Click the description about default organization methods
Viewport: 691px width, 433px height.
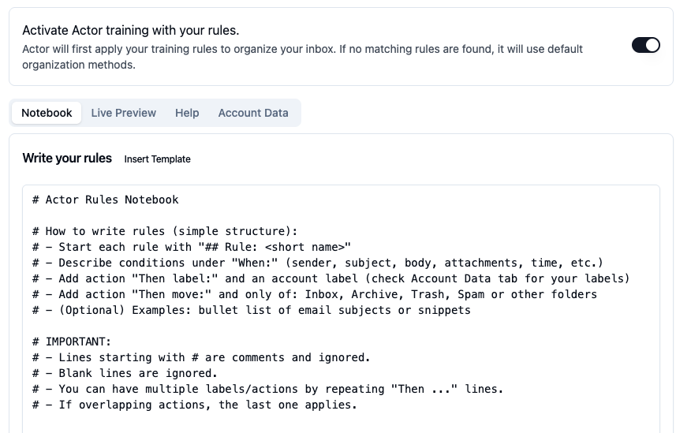(302, 57)
